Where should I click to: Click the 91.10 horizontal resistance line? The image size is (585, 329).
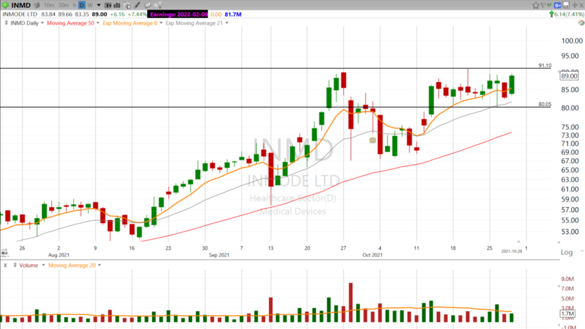(274, 68)
